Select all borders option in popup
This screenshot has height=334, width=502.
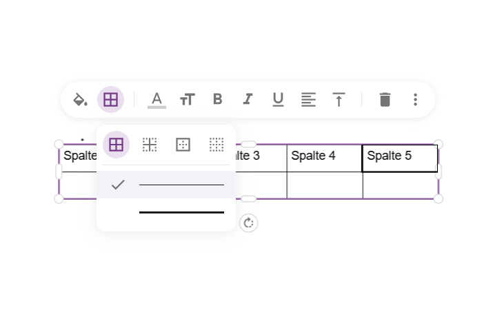pos(117,145)
